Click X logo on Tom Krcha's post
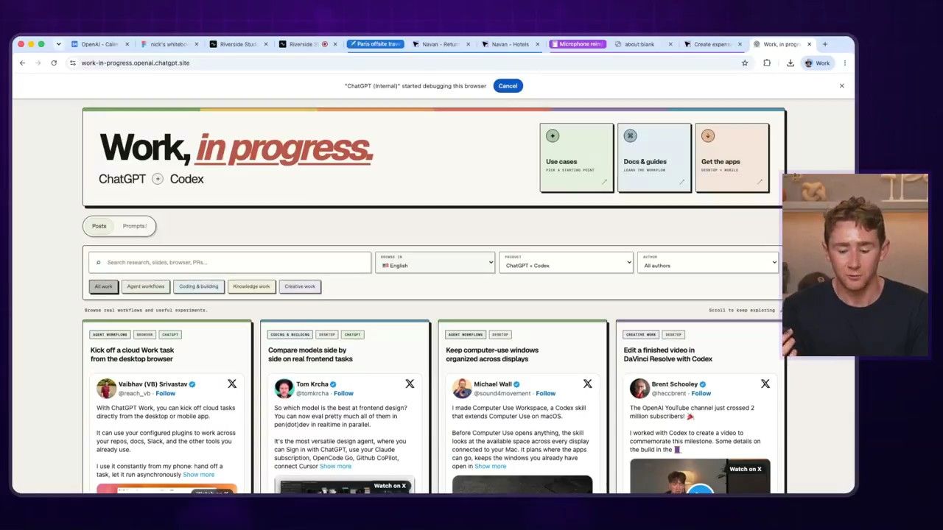 coord(410,384)
